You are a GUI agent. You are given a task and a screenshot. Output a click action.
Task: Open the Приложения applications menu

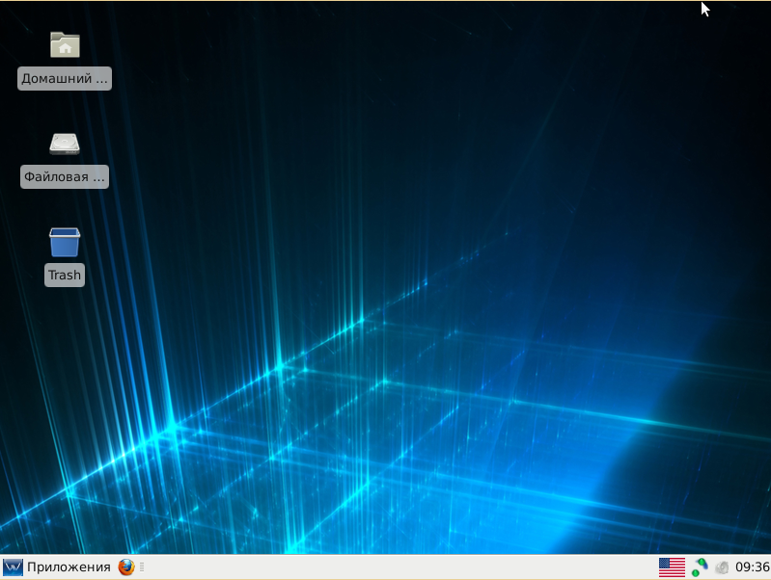pos(57,567)
